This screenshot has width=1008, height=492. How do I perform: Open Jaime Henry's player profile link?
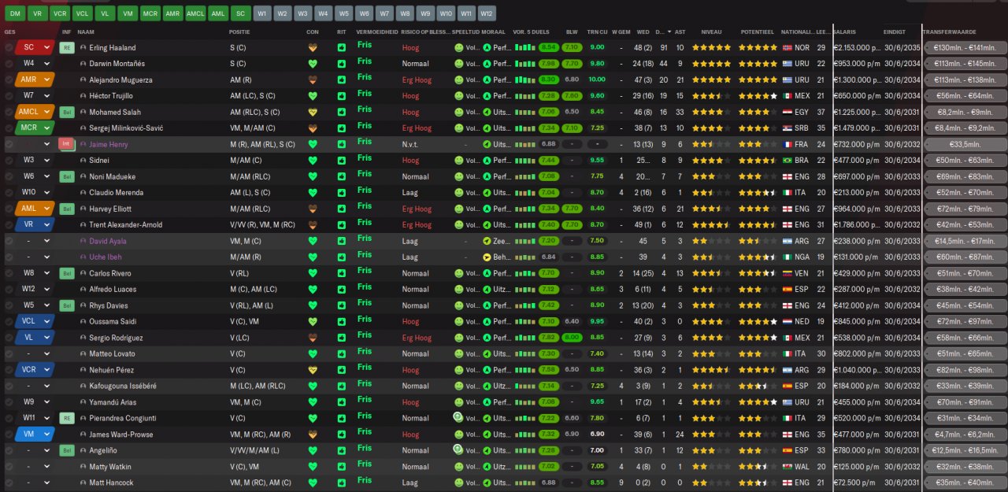tap(109, 144)
